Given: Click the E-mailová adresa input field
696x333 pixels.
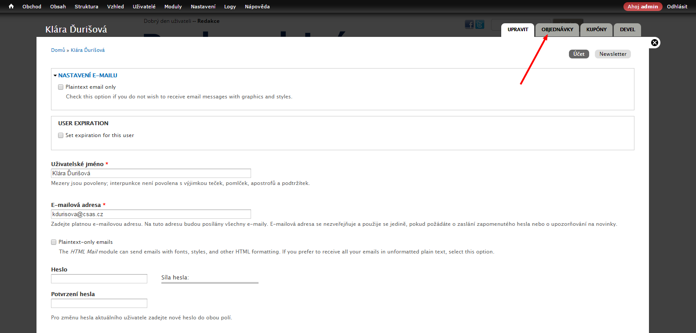Looking at the screenshot, I should pyautogui.click(x=151, y=214).
